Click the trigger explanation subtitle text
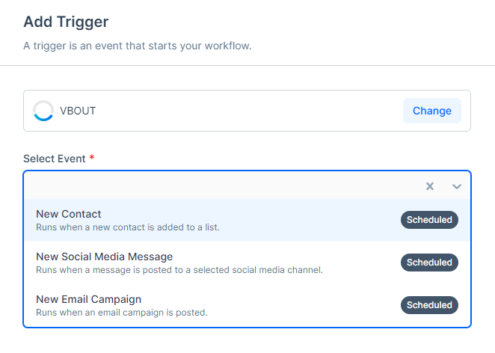This screenshot has height=353, width=495. point(138,46)
